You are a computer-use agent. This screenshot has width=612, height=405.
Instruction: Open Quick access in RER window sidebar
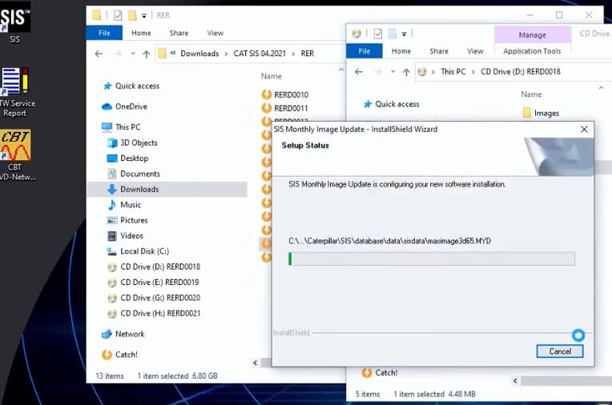click(x=137, y=86)
